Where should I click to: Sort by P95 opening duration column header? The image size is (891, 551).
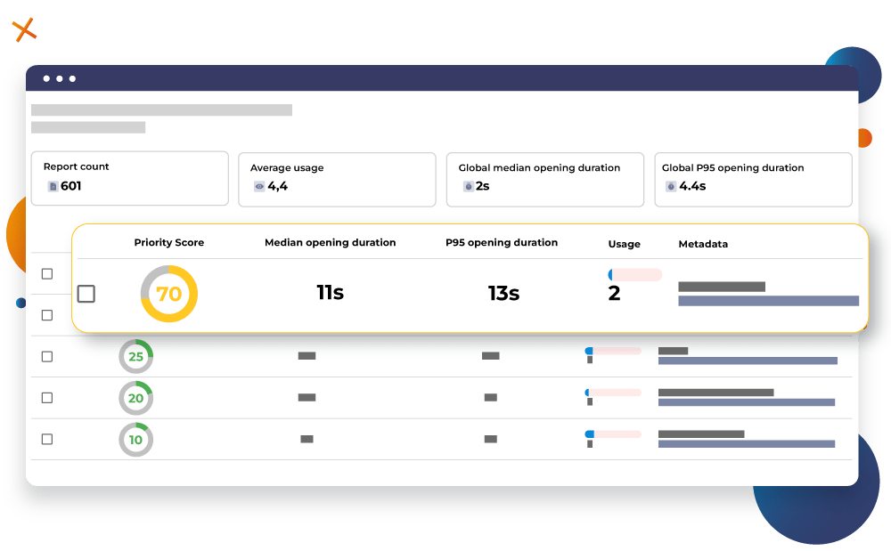(502, 242)
